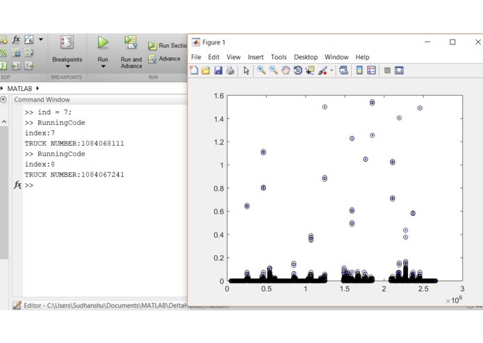The image size is (483, 343).
Task: Choose the Rotate 3D tool
Action: pos(298,70)
